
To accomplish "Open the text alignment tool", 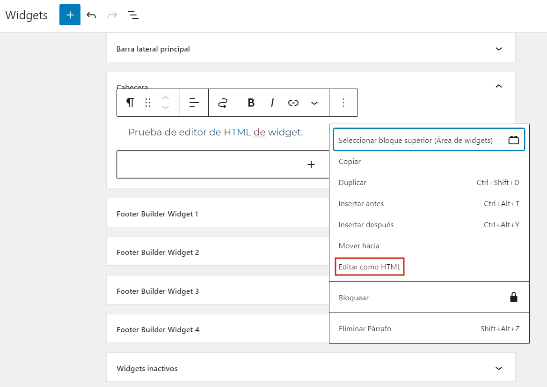I will pos(194,103).
